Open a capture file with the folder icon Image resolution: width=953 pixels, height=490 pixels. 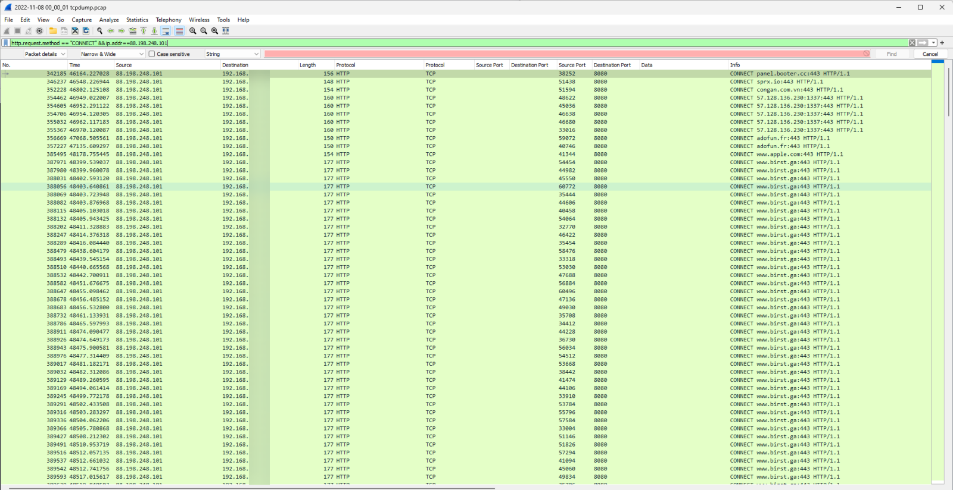(53, 31)
